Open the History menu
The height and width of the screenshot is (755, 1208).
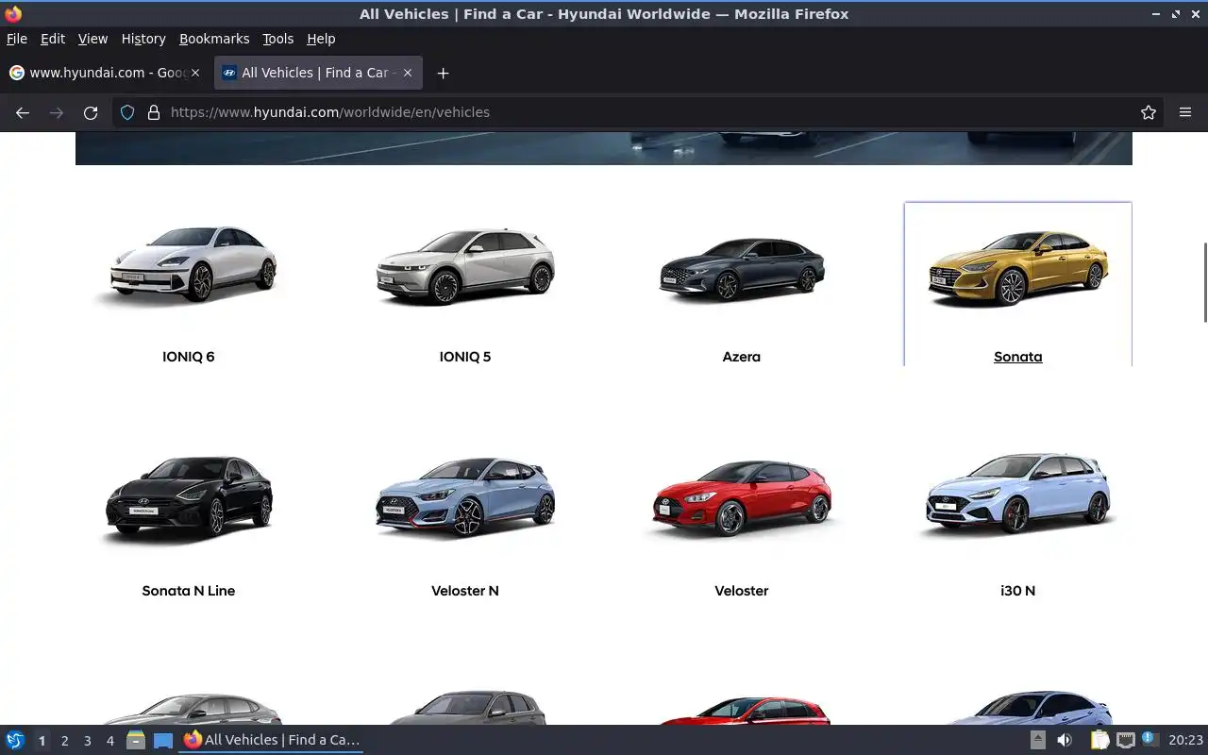point(143,39)
